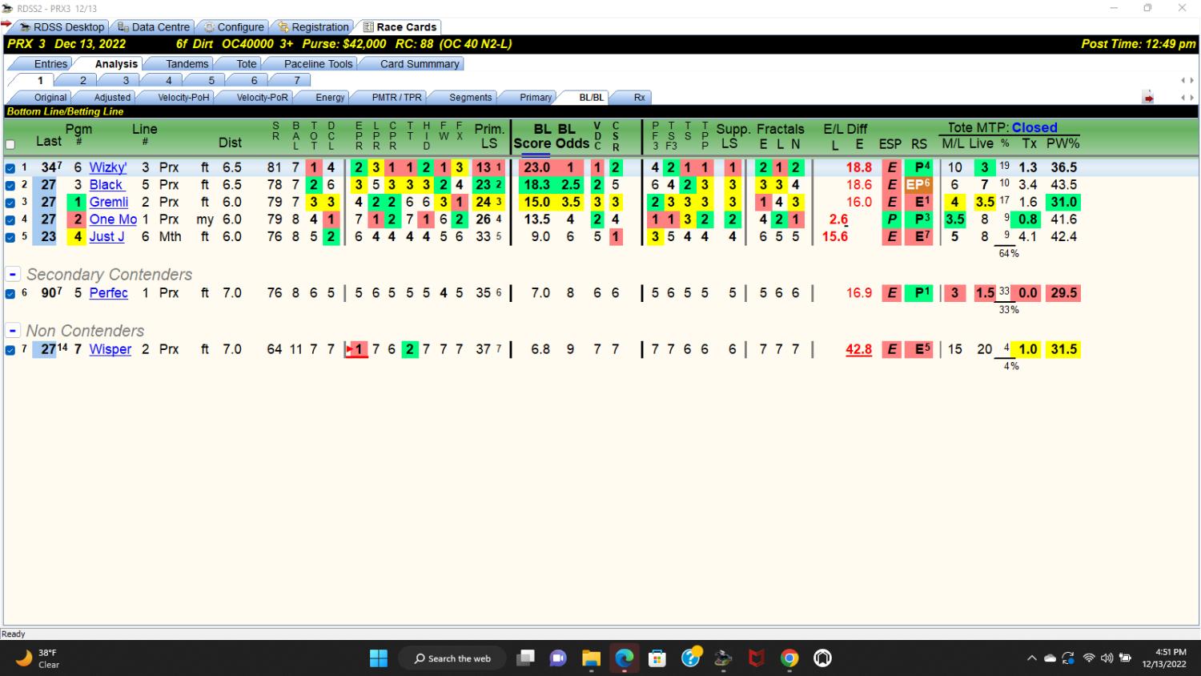This screenshot has width=1201, height=676.
Task: Open the Data Centre tab
Action: tap(154, 26)
